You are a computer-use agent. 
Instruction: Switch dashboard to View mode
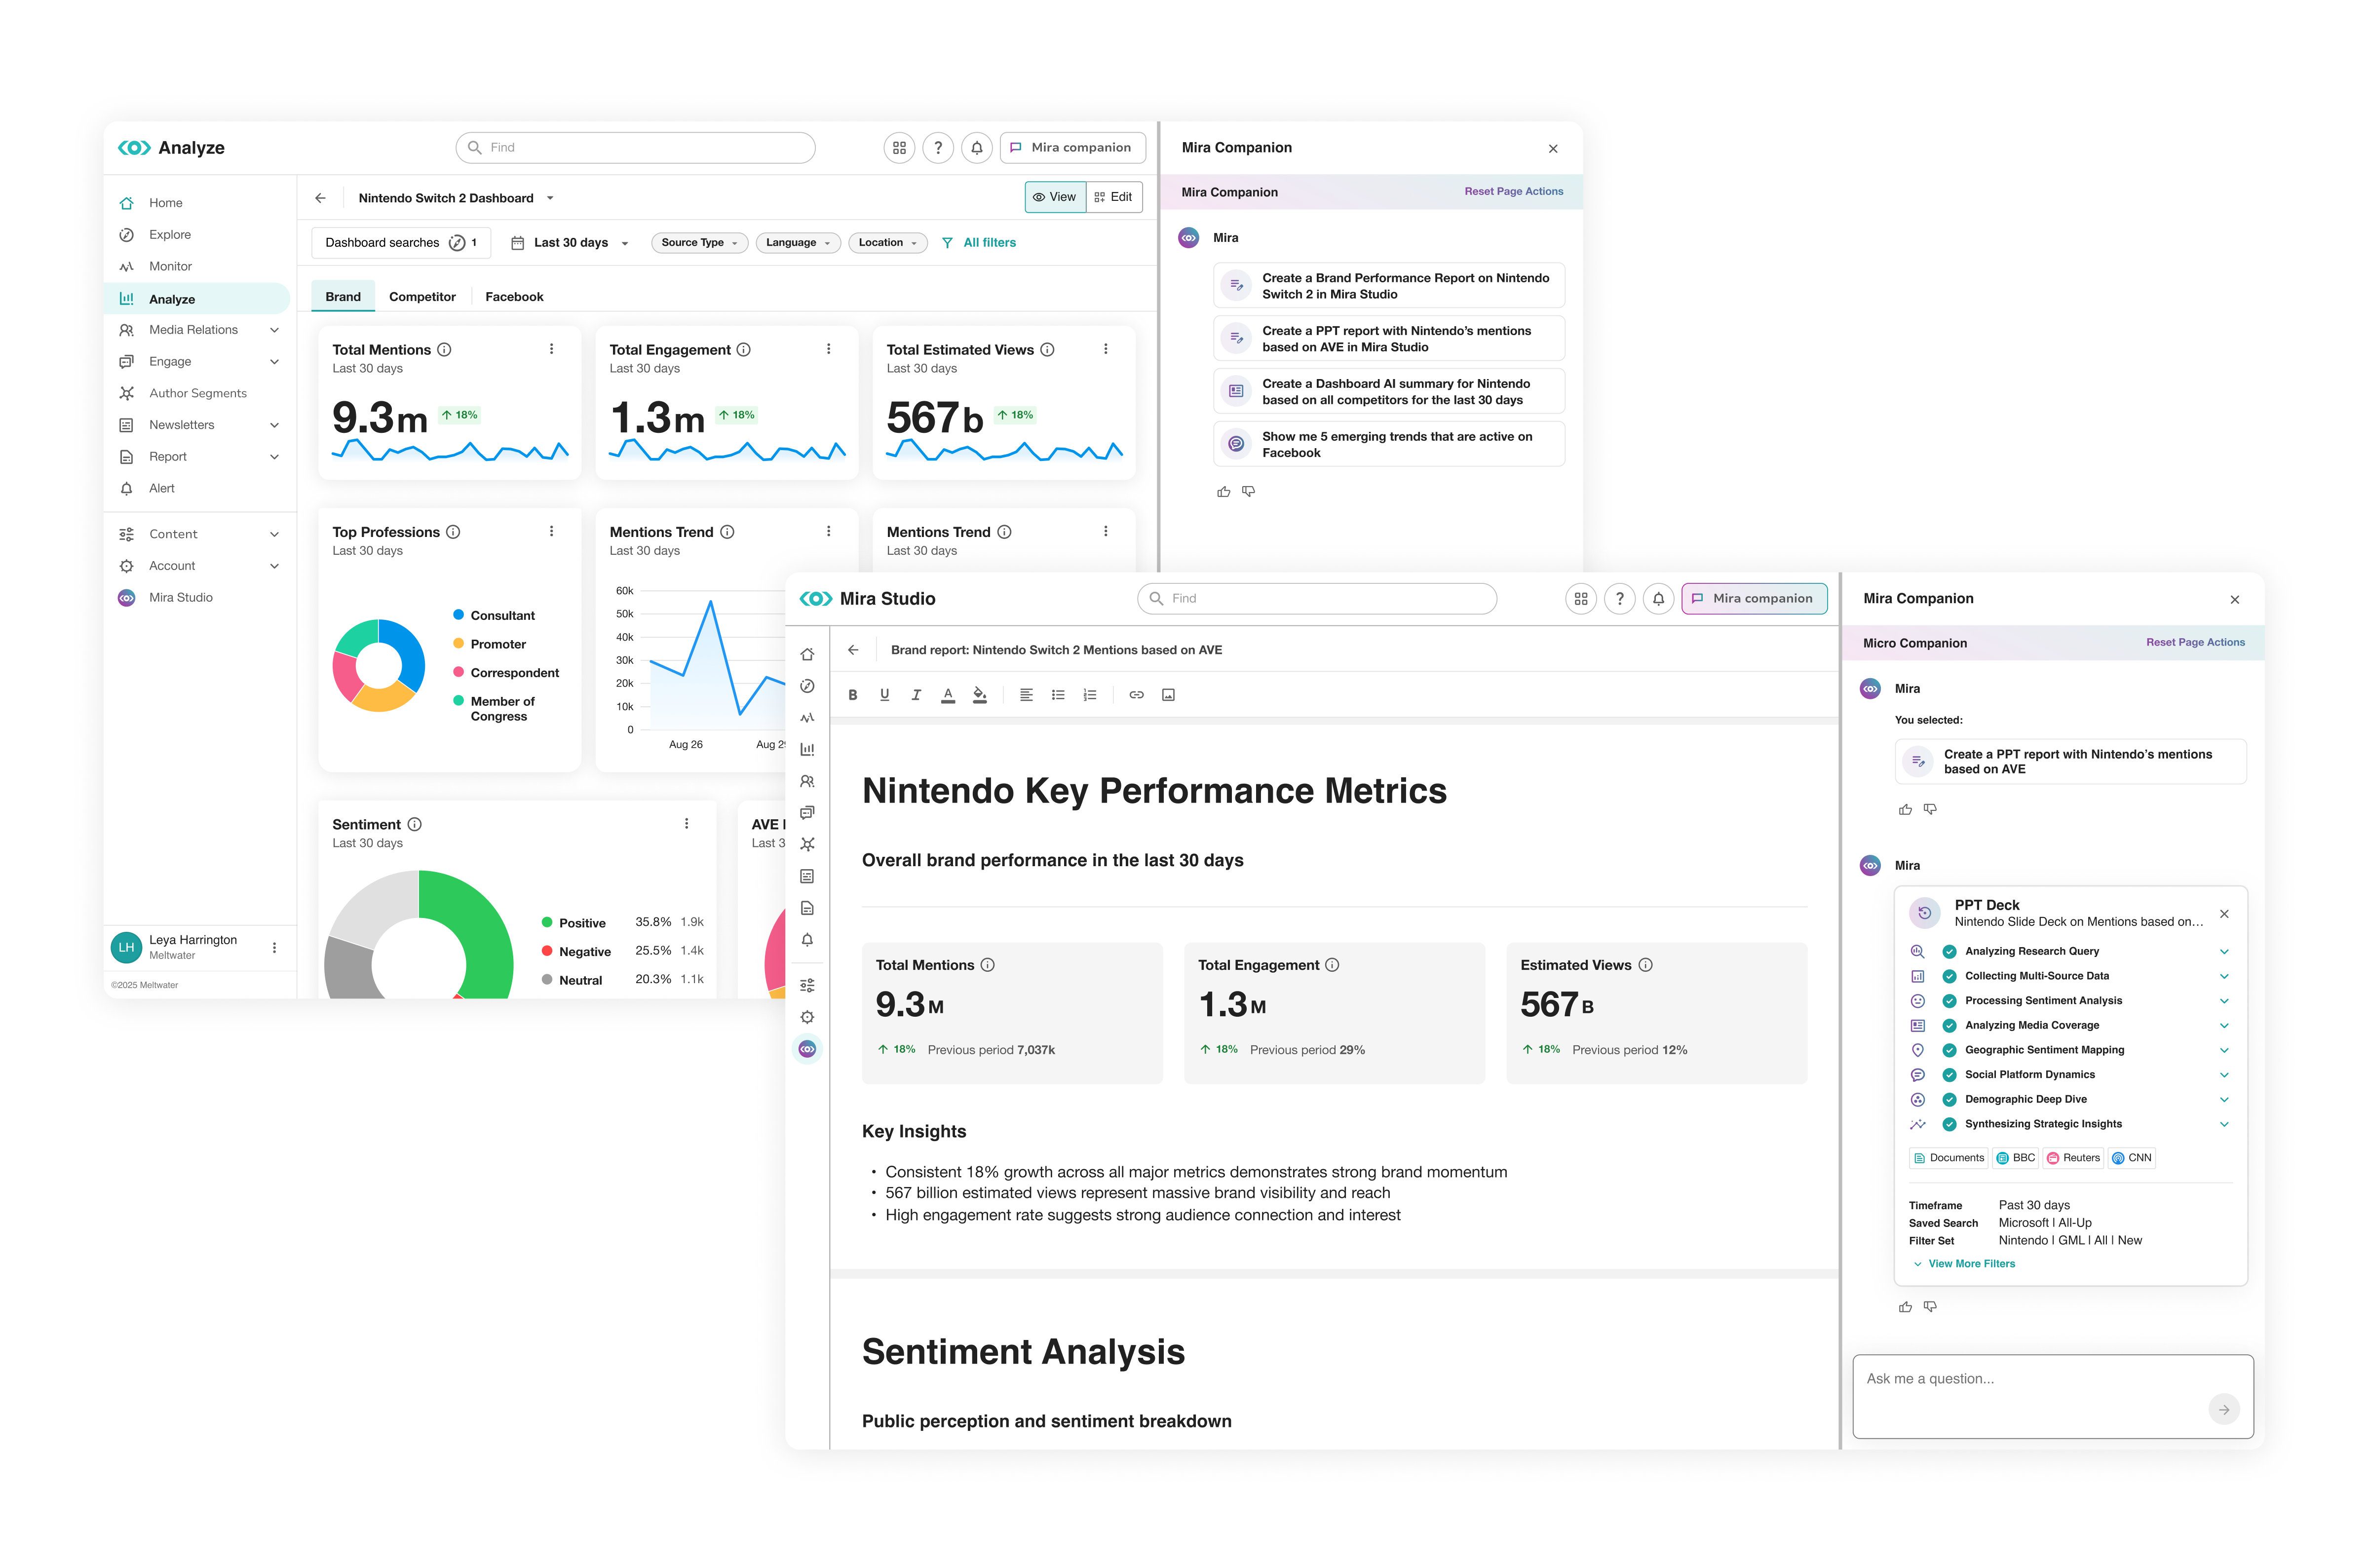1054,197
